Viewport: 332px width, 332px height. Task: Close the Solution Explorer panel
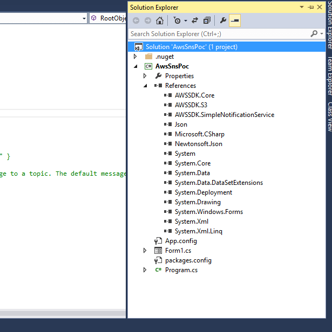pos(320,7)
